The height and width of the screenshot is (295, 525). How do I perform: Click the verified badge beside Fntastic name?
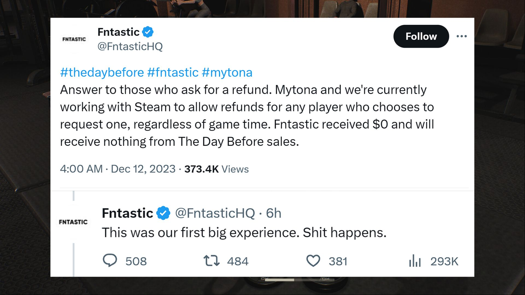pyautogui.click(x=148, y=32)
